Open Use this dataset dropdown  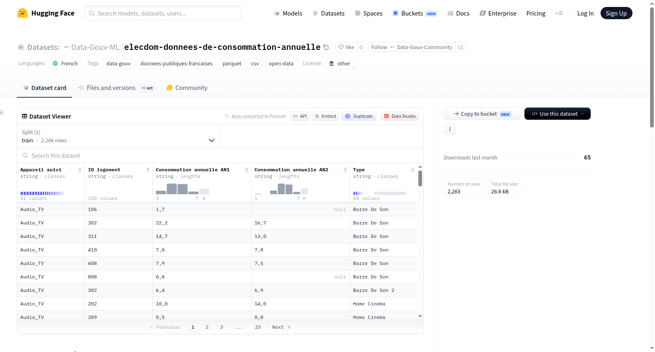point(558,114)
